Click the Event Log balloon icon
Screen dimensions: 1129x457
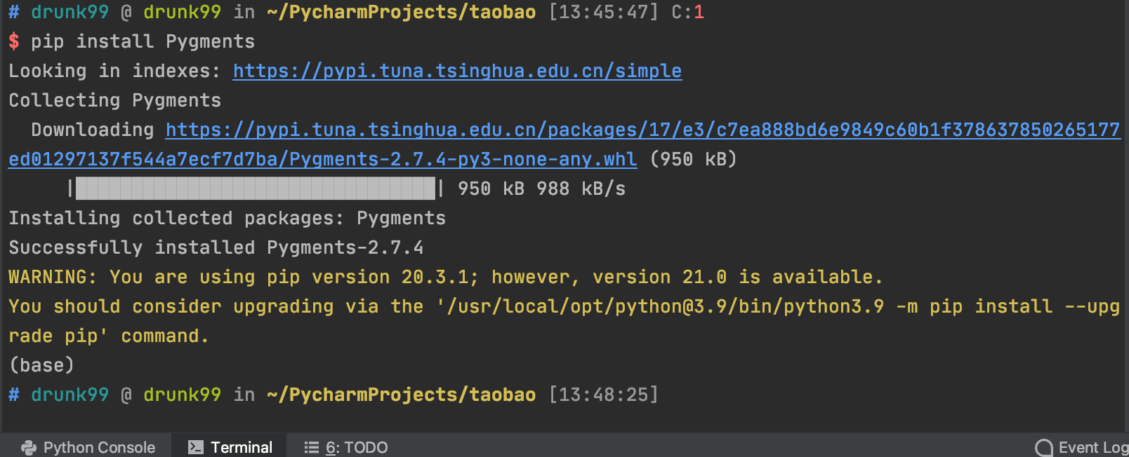[1044, 447]
